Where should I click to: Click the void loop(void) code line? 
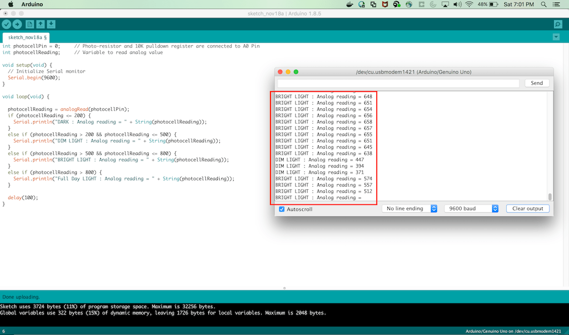click(26, 96)
